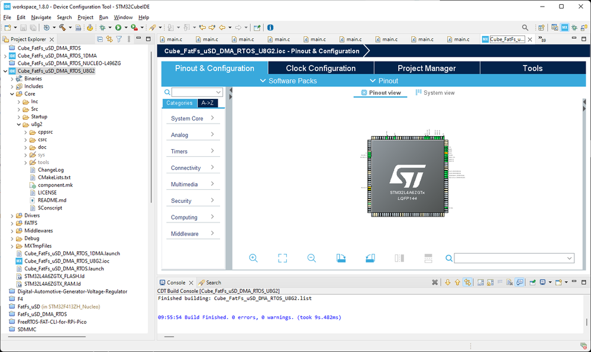Open the File menu
This screenshot has width=591, height=352.
[7, 17]
